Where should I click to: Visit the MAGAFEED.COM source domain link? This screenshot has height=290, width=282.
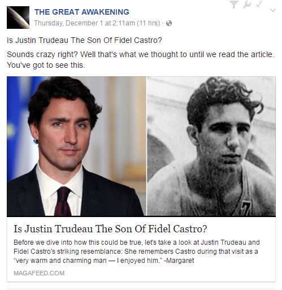(x=39, y=273)
